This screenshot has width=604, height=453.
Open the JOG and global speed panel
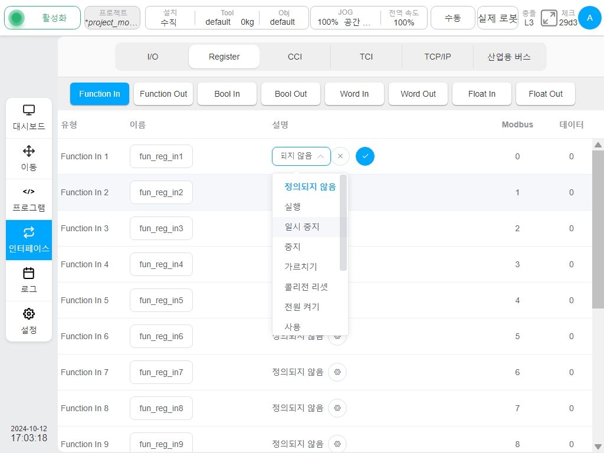click(369, 18)
